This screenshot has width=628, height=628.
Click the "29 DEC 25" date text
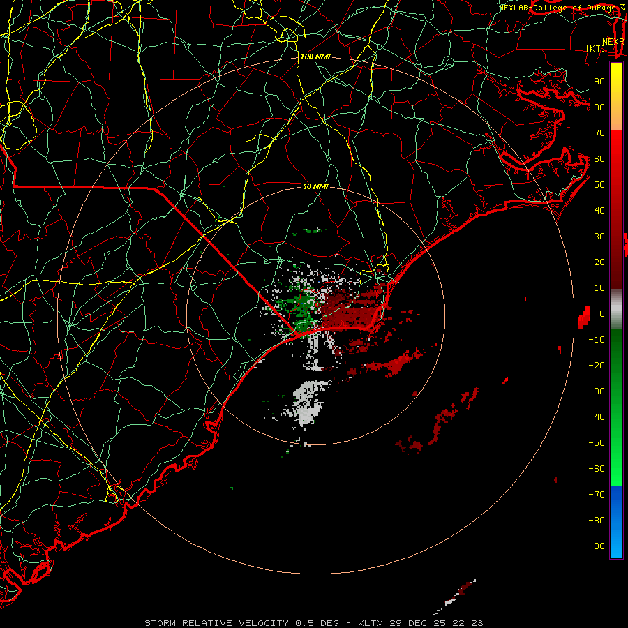[x=418, y=623]
